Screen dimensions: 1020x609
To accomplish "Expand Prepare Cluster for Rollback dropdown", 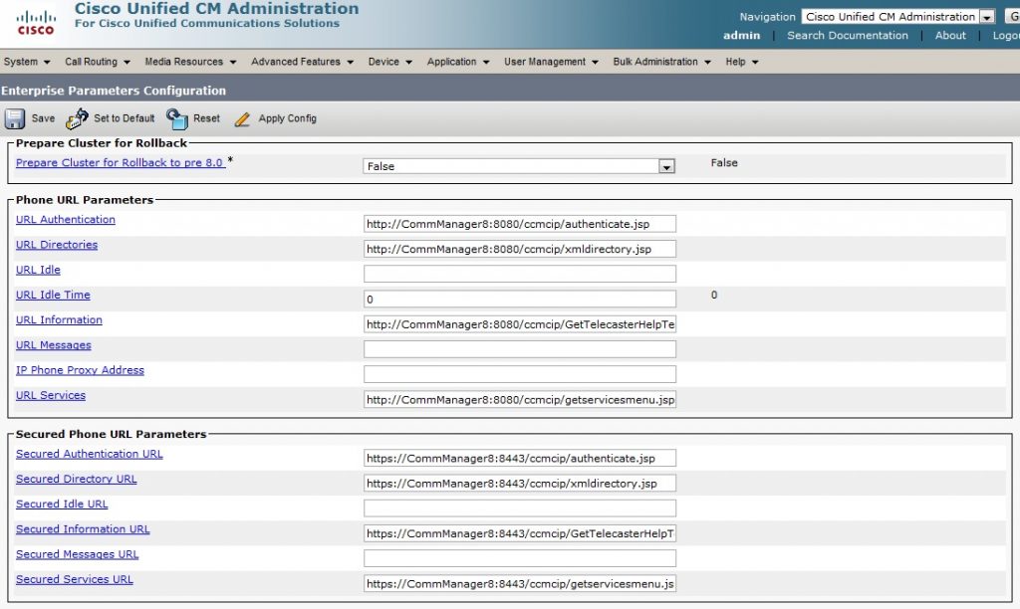I will tap(666, 166).
